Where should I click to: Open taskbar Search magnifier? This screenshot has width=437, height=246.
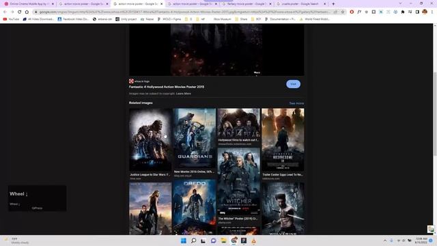click(x=193, y=241)
